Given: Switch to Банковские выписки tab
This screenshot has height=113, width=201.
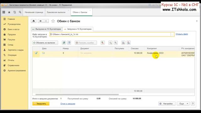Looking at the screenshot, I should pos(56,12).
